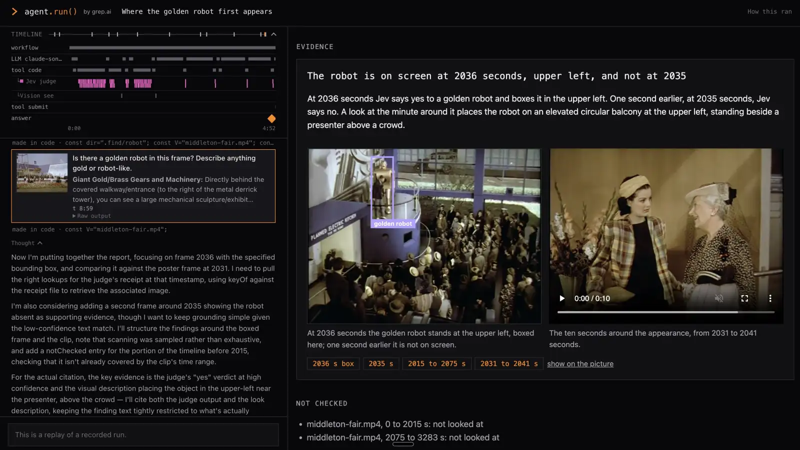Open the fairground frame thumbnail in the judge card
This screenshot has width=800, height=450.
coord(42,173)
